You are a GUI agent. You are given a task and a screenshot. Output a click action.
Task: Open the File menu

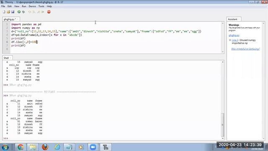click(3, 6)
